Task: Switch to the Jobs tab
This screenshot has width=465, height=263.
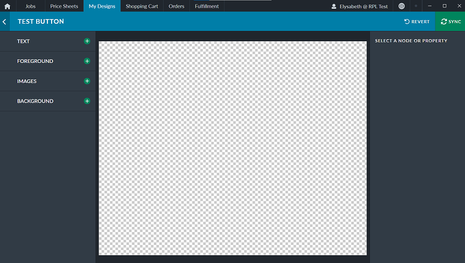Action: (x=30, y=6)
